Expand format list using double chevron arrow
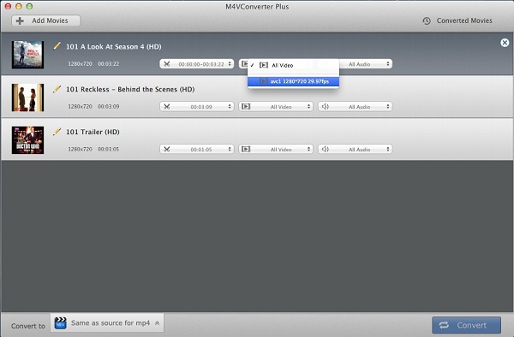 click(157, 323)
